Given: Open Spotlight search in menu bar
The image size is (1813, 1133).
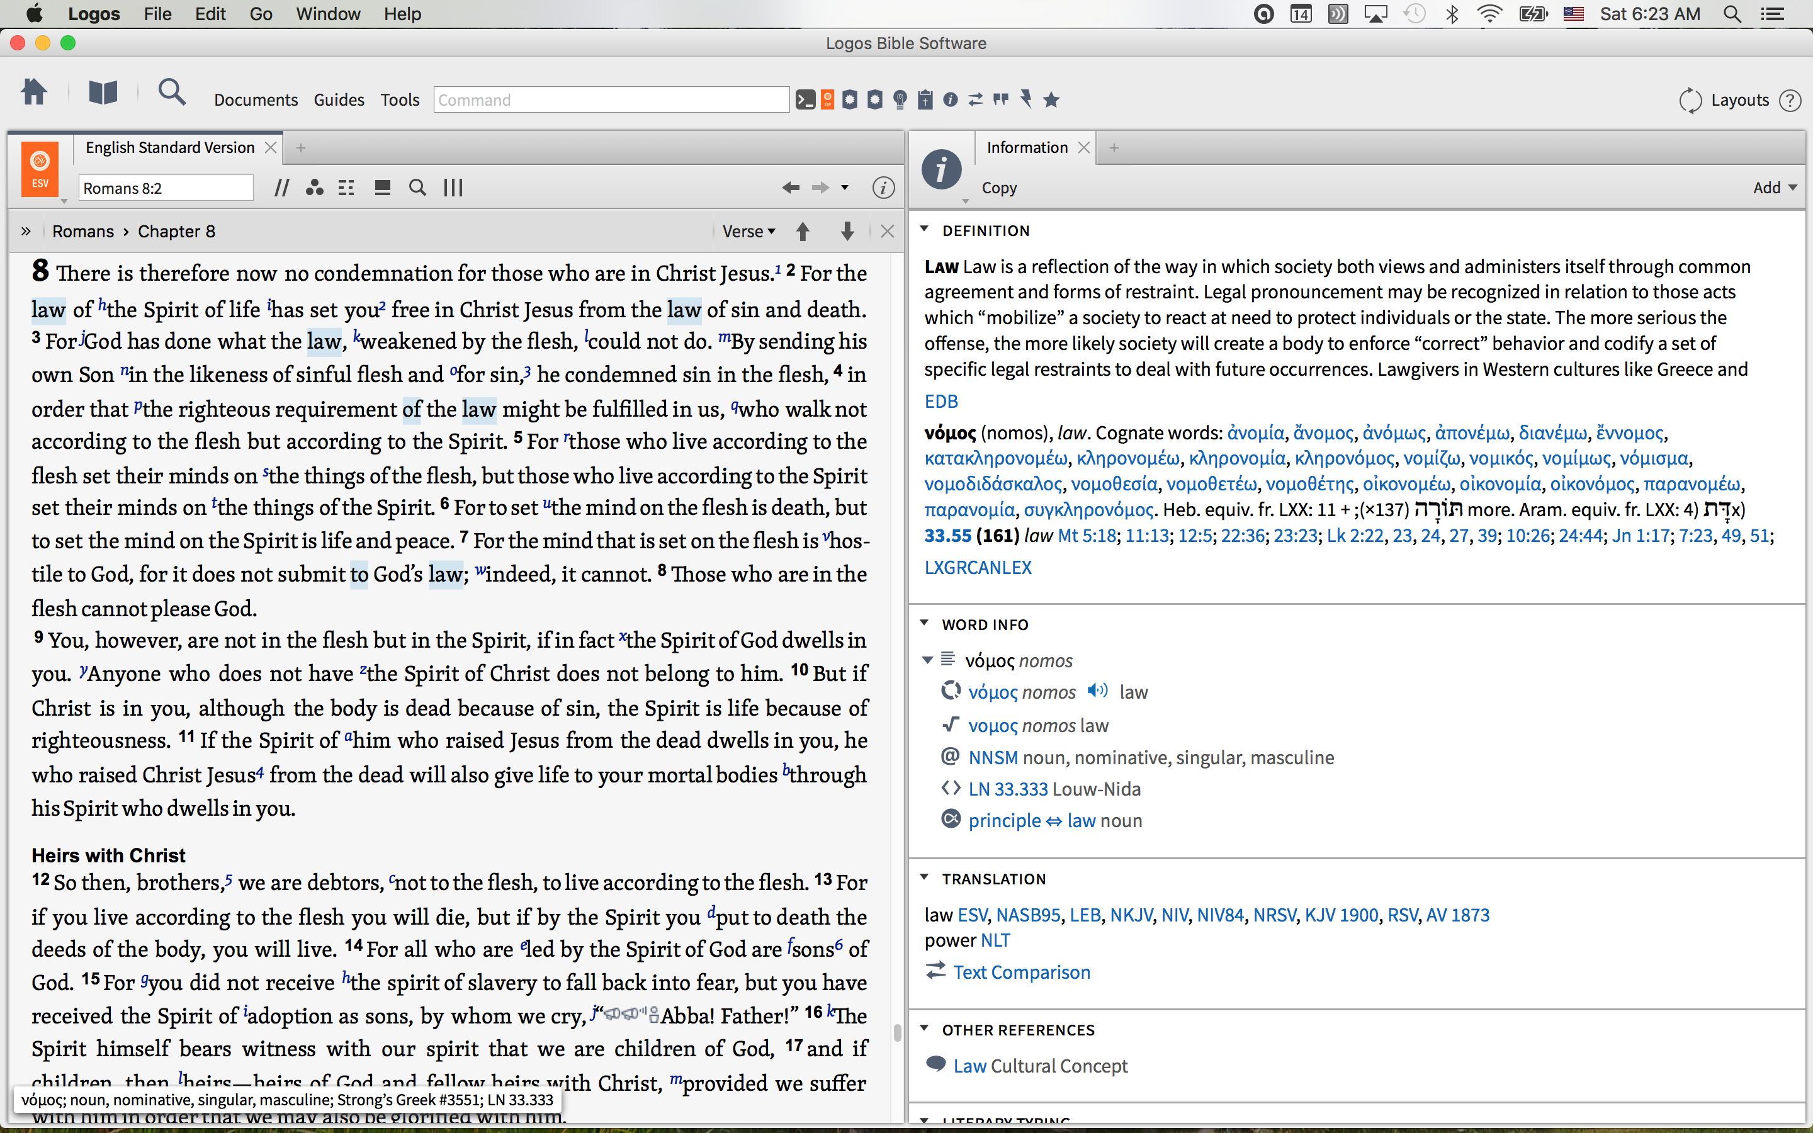Looking at the screenshot, I should (x=1733, y=13).
